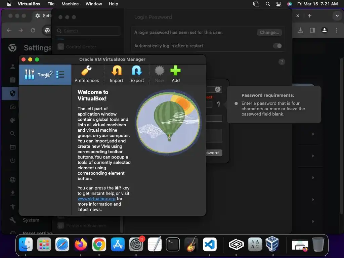Open a new Chrome tab

[x=309, y=16]
